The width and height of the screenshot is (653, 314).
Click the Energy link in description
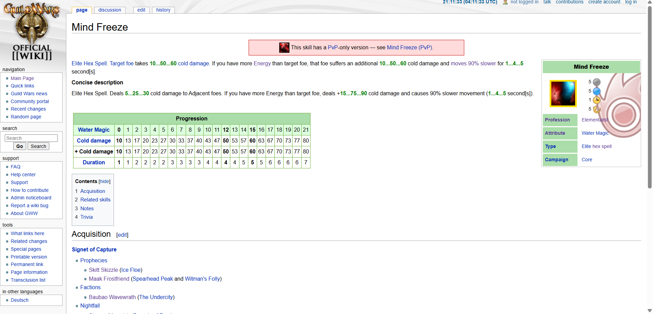coord(262,64)
